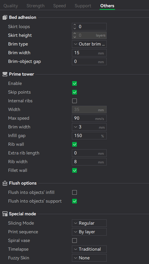Go to the Strength tab

coord(36,6)
